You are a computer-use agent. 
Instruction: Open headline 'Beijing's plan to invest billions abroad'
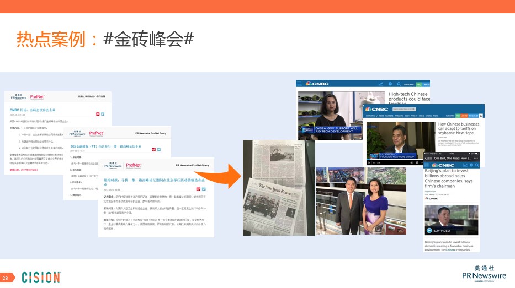449,178
